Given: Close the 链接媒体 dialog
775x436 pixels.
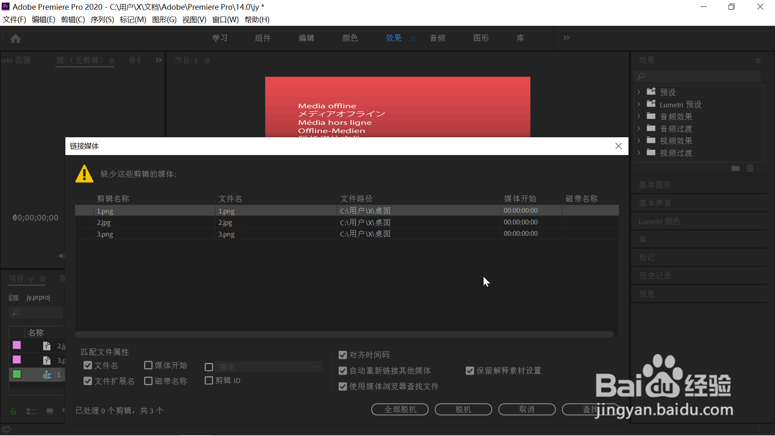Looking at the screenshot, I should pos(618,146).
